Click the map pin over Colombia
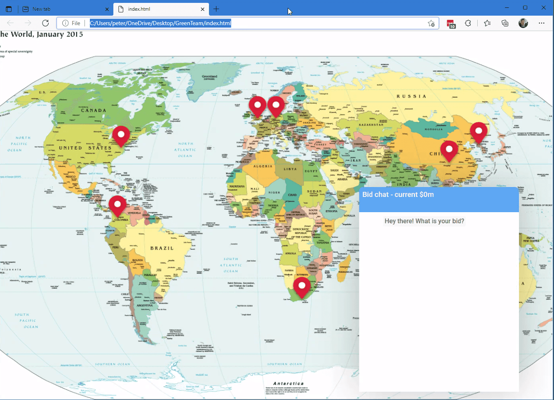Screen dimensions: 554x400 point(117,206)
